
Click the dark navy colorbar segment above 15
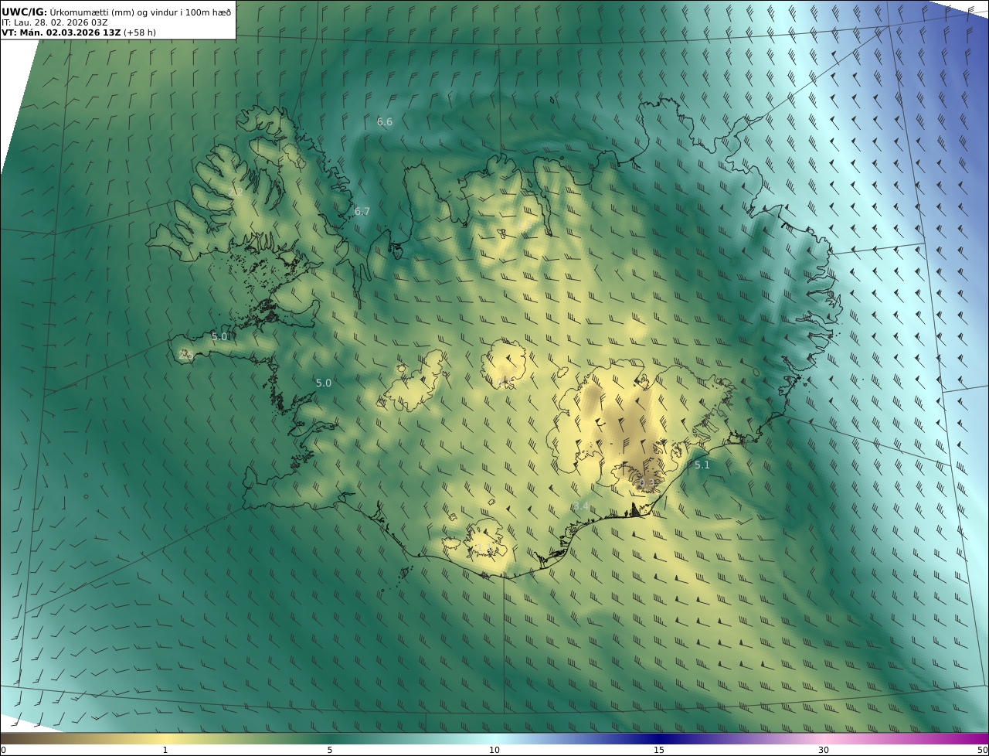tap(659, 739)
